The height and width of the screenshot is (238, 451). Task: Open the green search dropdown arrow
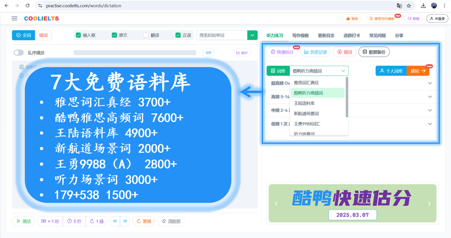(x=252, y=35)
